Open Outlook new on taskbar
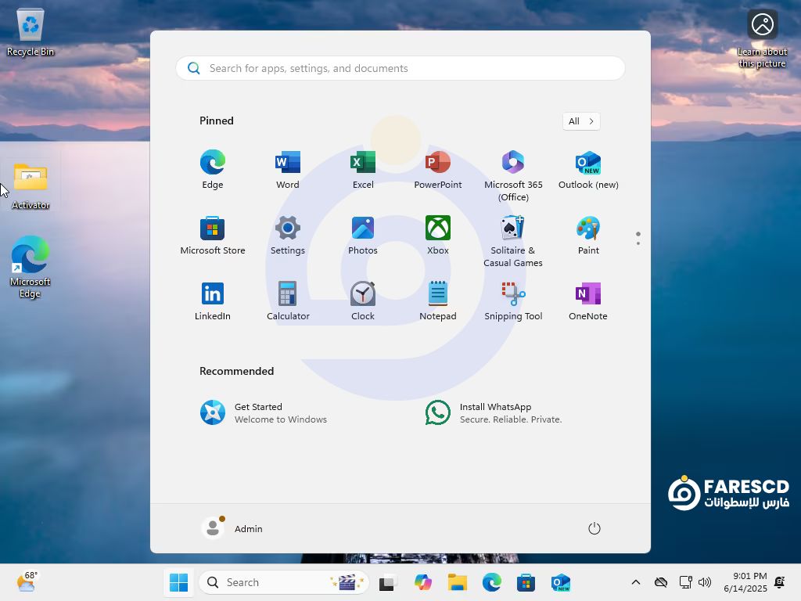Screen dimensions: 801x601 click(560, 582)
